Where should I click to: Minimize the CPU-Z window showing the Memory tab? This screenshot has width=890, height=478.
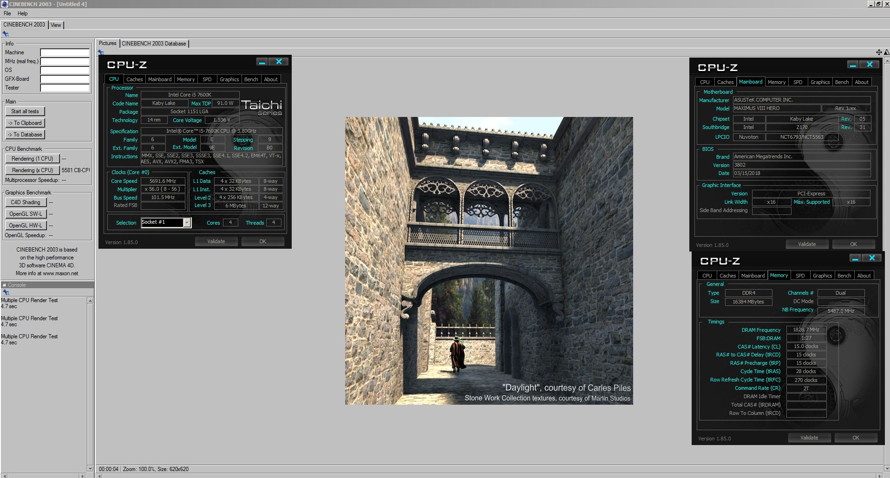pos(855,258)
